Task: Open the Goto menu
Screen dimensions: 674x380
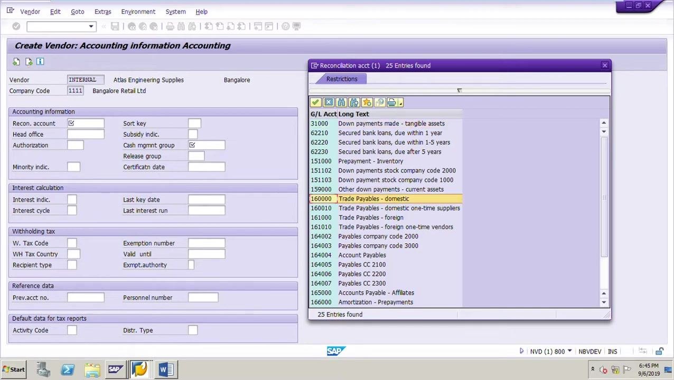Action: point(77,12)
